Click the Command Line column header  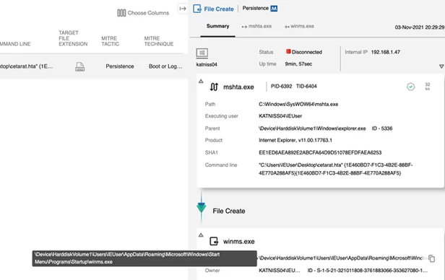tap(15, 44)
